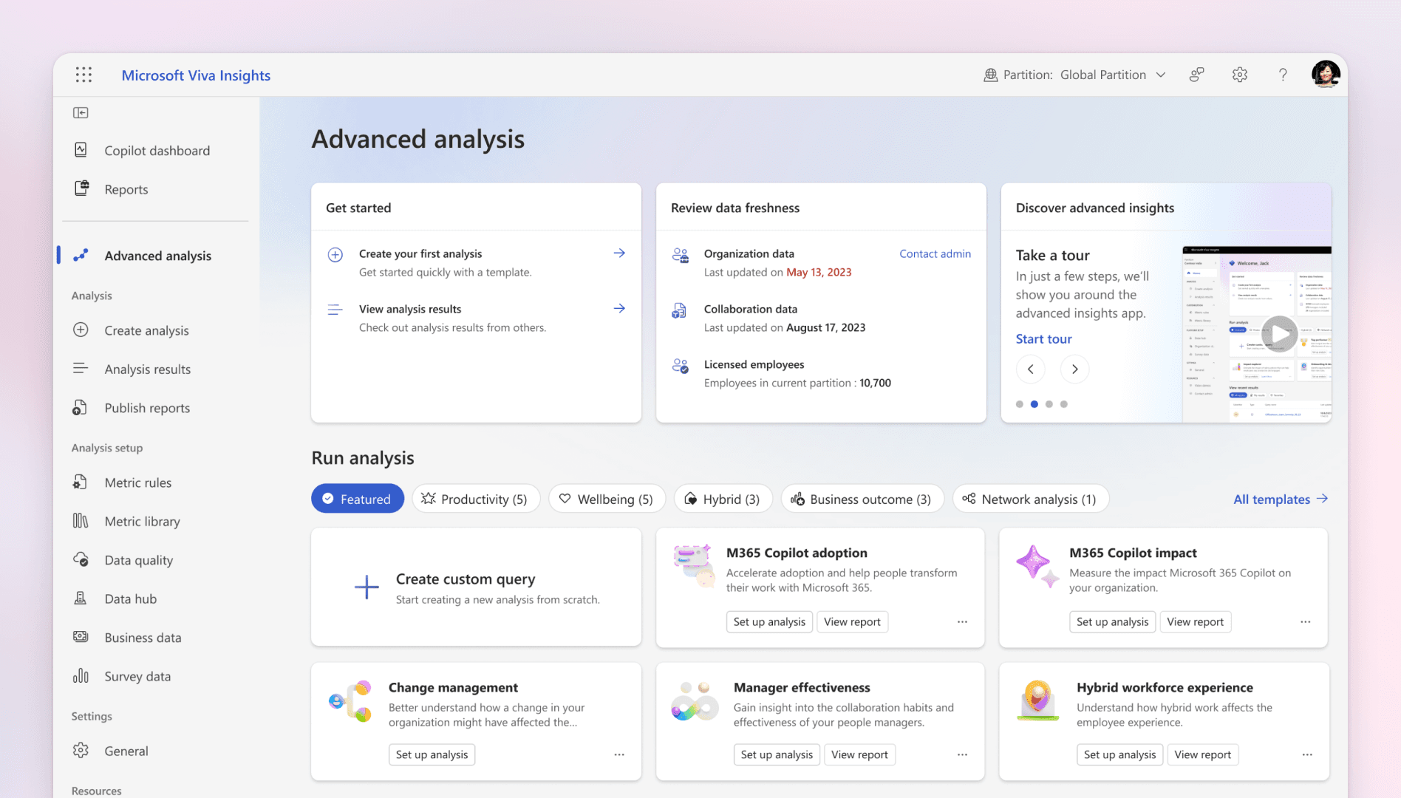The height and width of the screenshot is (798, 1401).
Task: Select the Featured filter tab
Action: [358, 499]
